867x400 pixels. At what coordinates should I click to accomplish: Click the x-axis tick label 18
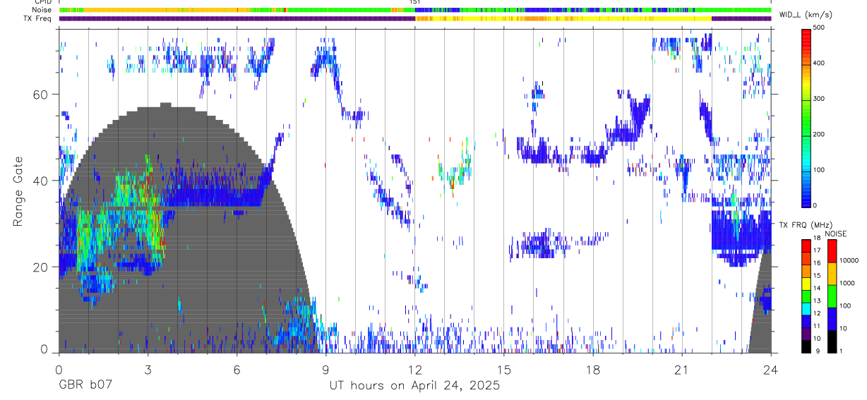[593, 370]
